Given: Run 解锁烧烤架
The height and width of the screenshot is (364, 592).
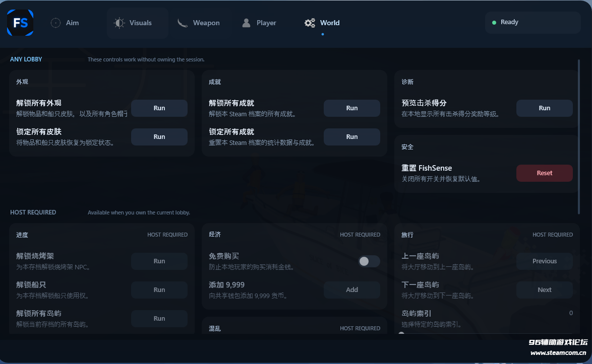Looking at the screenshot, I should (x=159, y=261).
